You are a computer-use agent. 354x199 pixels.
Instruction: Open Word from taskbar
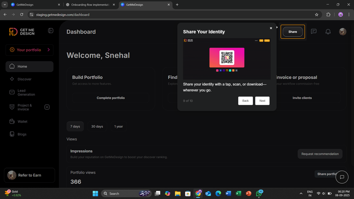228,193
